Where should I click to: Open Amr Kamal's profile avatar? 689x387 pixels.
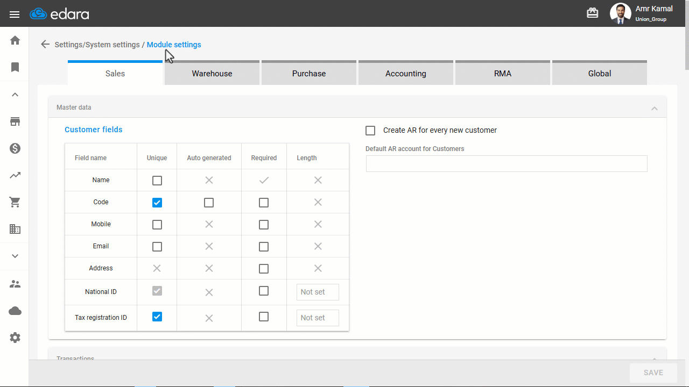click(x=620, y=13)
